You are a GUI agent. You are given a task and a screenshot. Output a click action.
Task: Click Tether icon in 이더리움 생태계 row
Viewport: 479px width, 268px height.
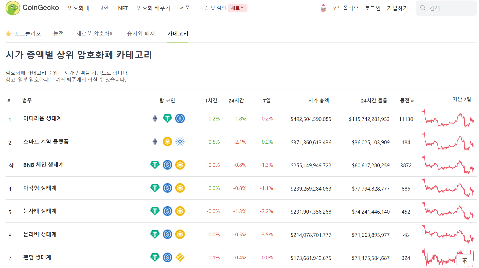click(x=167, y=118)
